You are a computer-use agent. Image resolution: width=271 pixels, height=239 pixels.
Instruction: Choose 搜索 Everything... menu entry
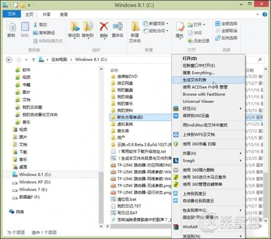pos(208,73)
